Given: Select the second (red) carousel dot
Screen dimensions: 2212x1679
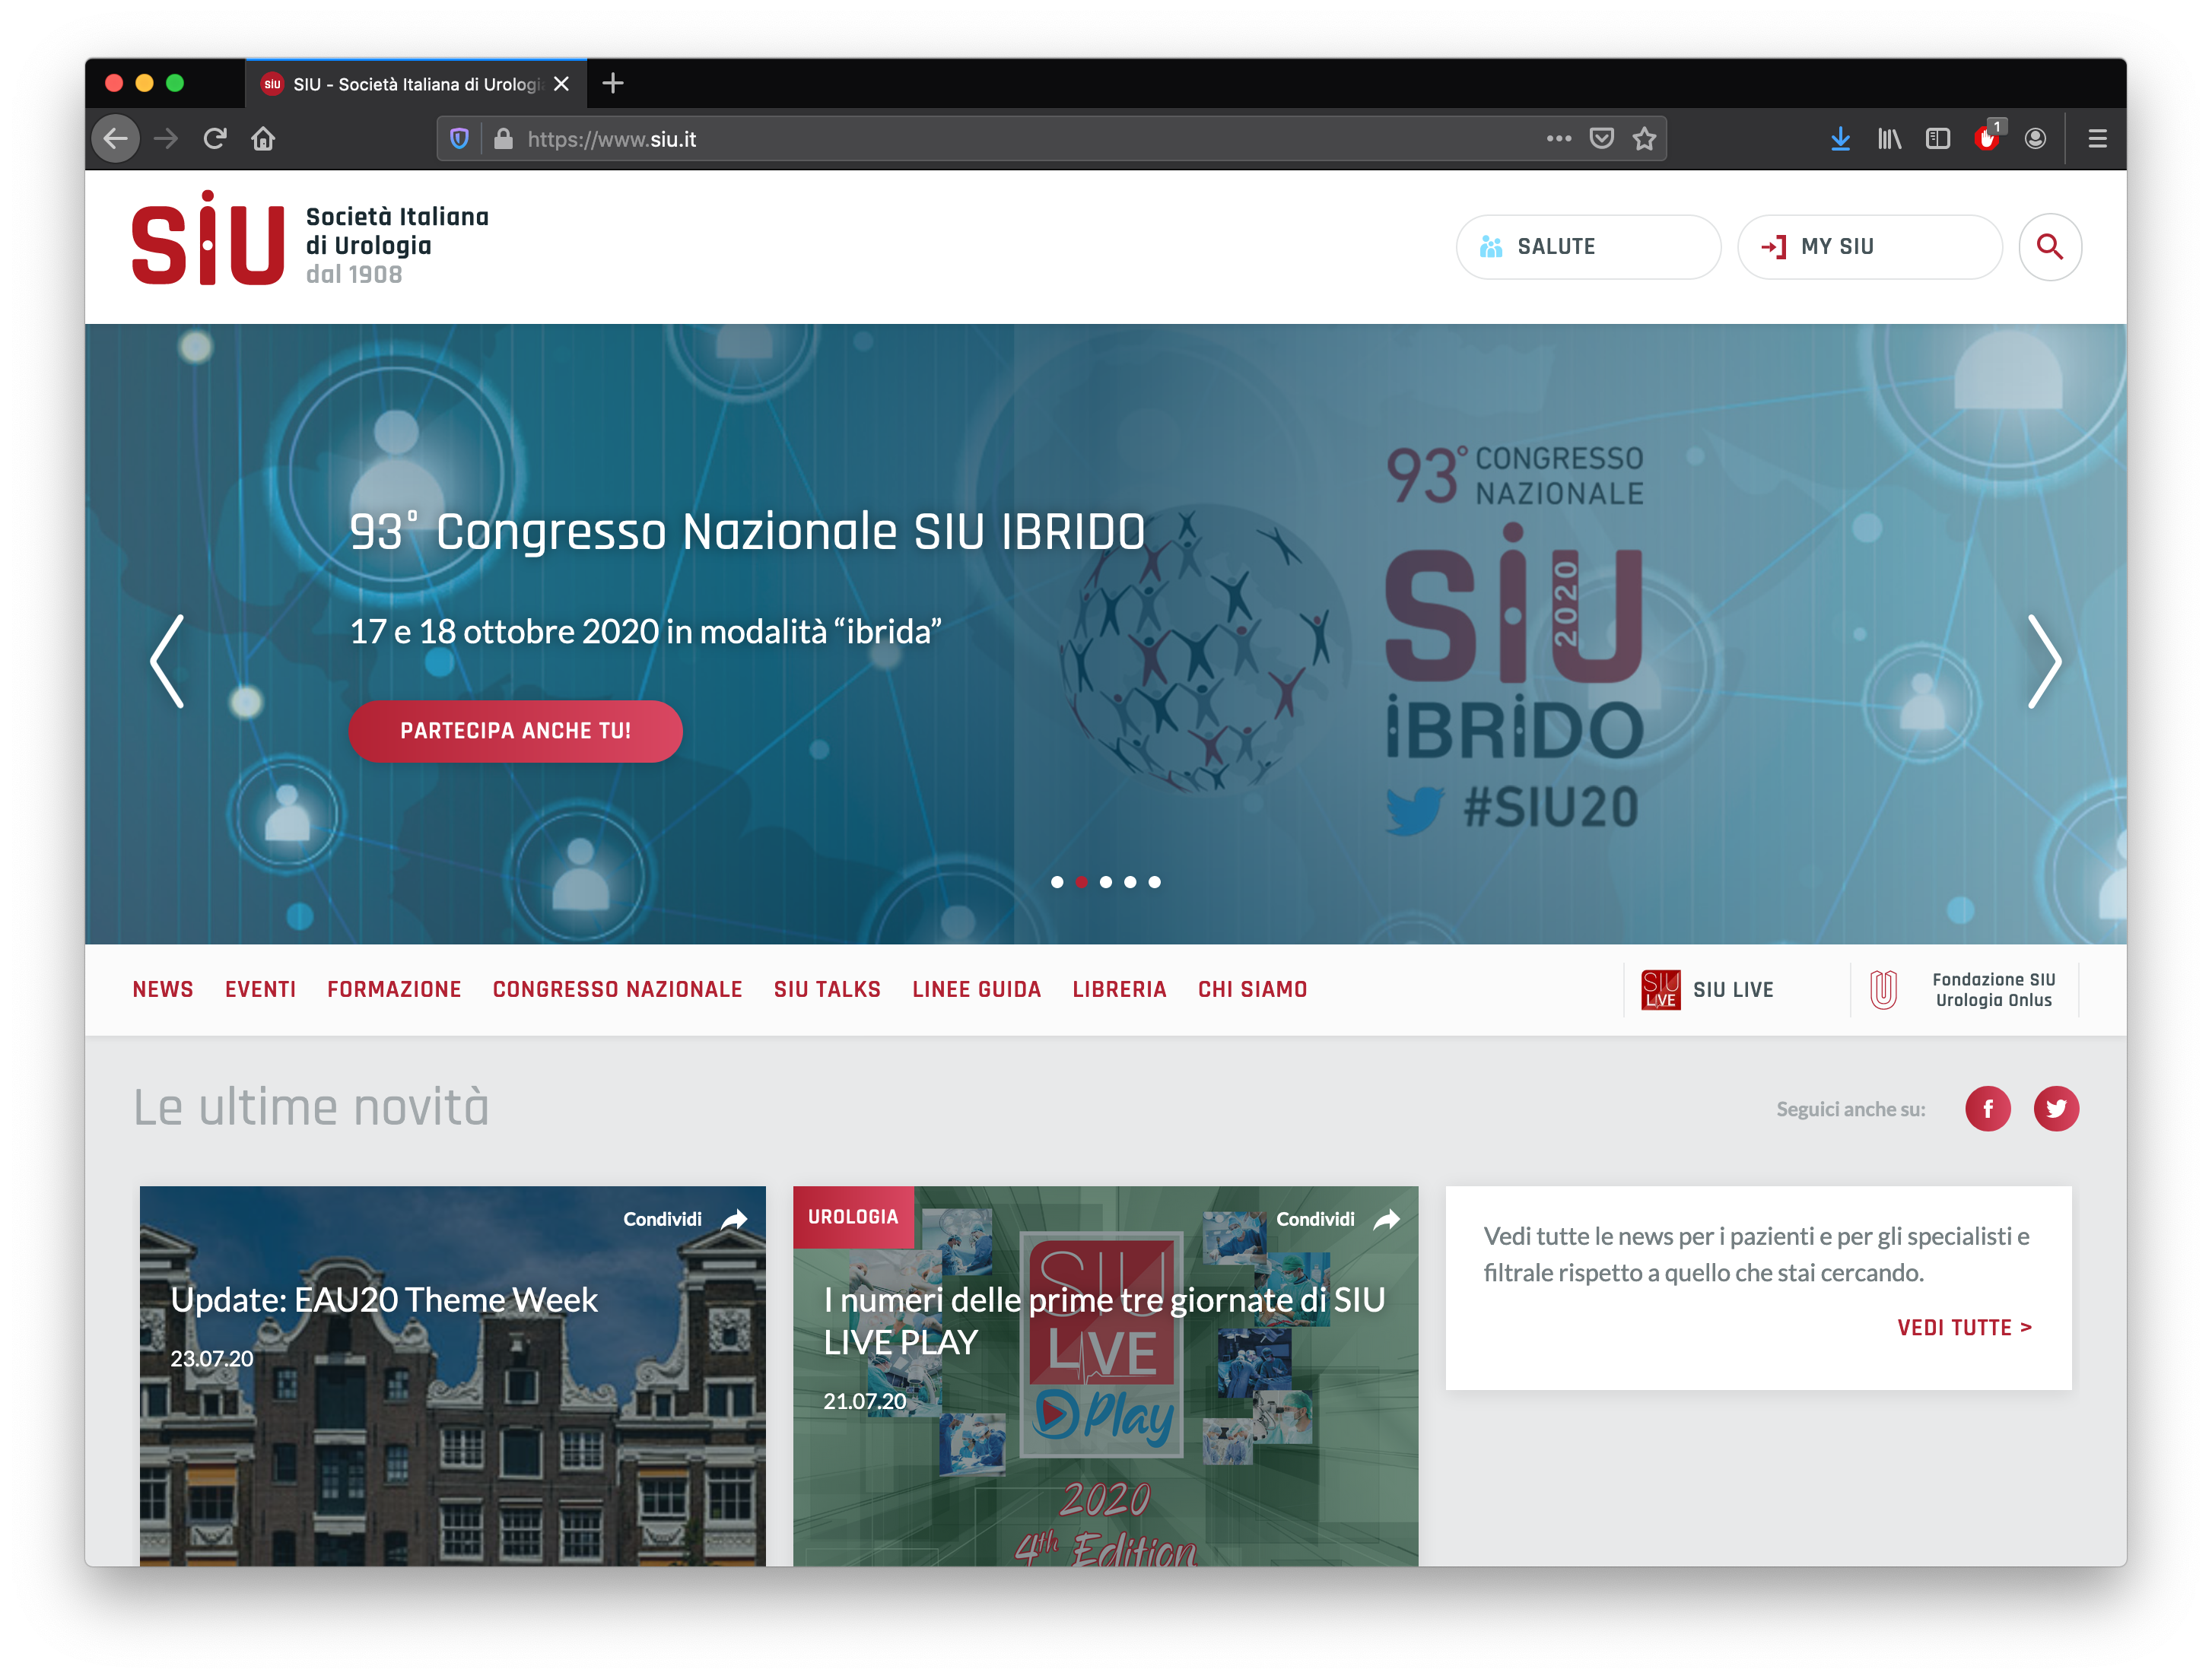Looking at the screenshot, I should point(1081,883).
